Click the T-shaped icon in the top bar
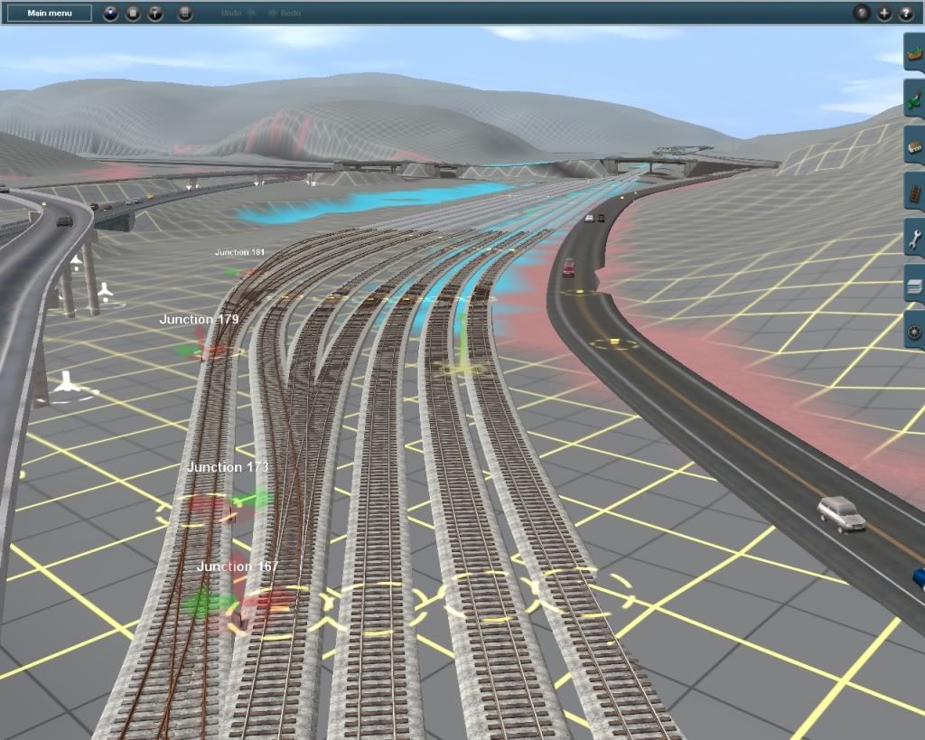Viewport: 925px width, 740px height. 155,13
